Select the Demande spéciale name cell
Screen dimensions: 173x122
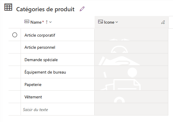point(57,60)
